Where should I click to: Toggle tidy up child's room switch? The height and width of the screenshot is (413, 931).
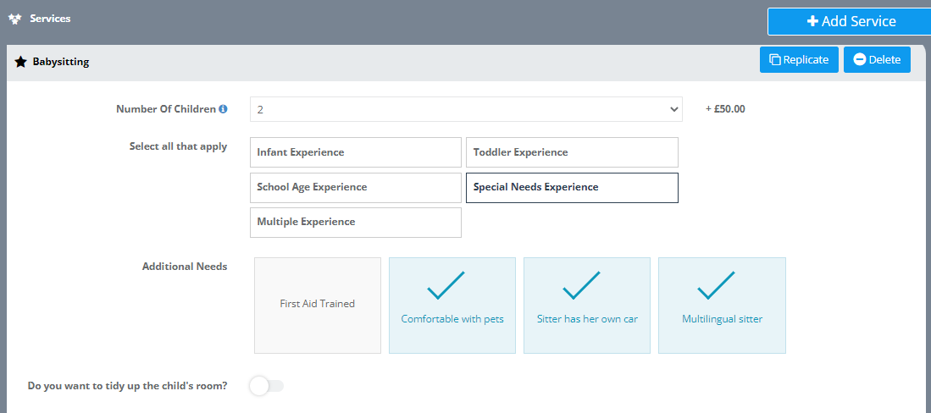tap(266, 386)
